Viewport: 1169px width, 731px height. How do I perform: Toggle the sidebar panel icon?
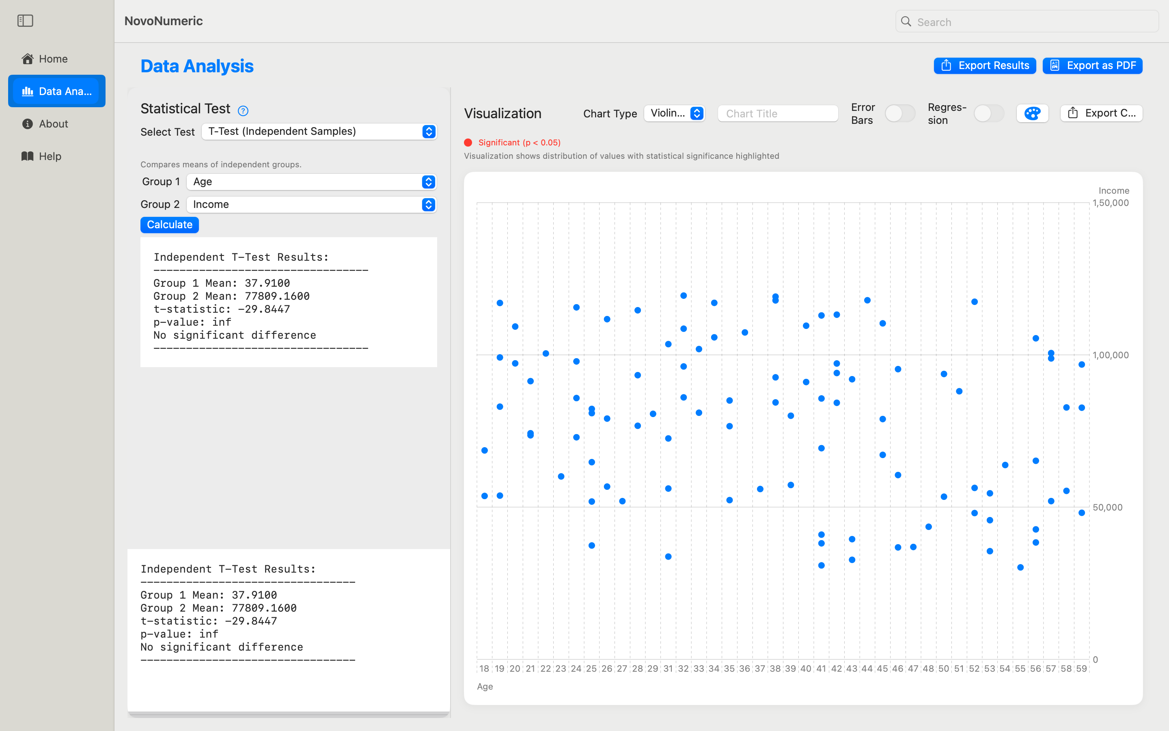pos(25,21)
